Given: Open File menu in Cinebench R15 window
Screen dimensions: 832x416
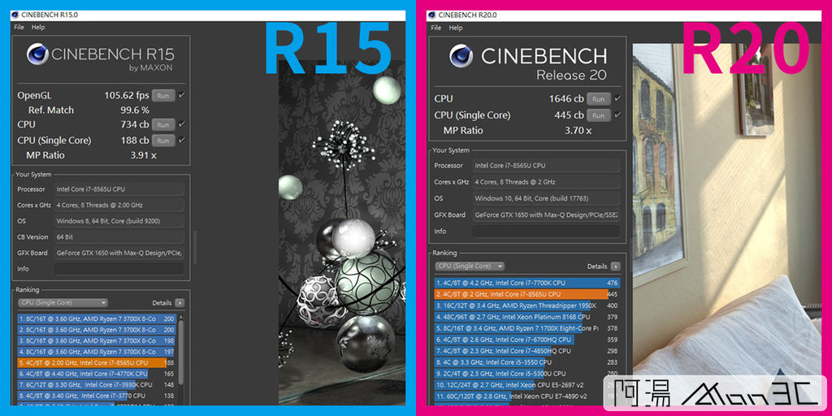Looking at the screenshot, I should pyautogui.click(x=19, y=27).
